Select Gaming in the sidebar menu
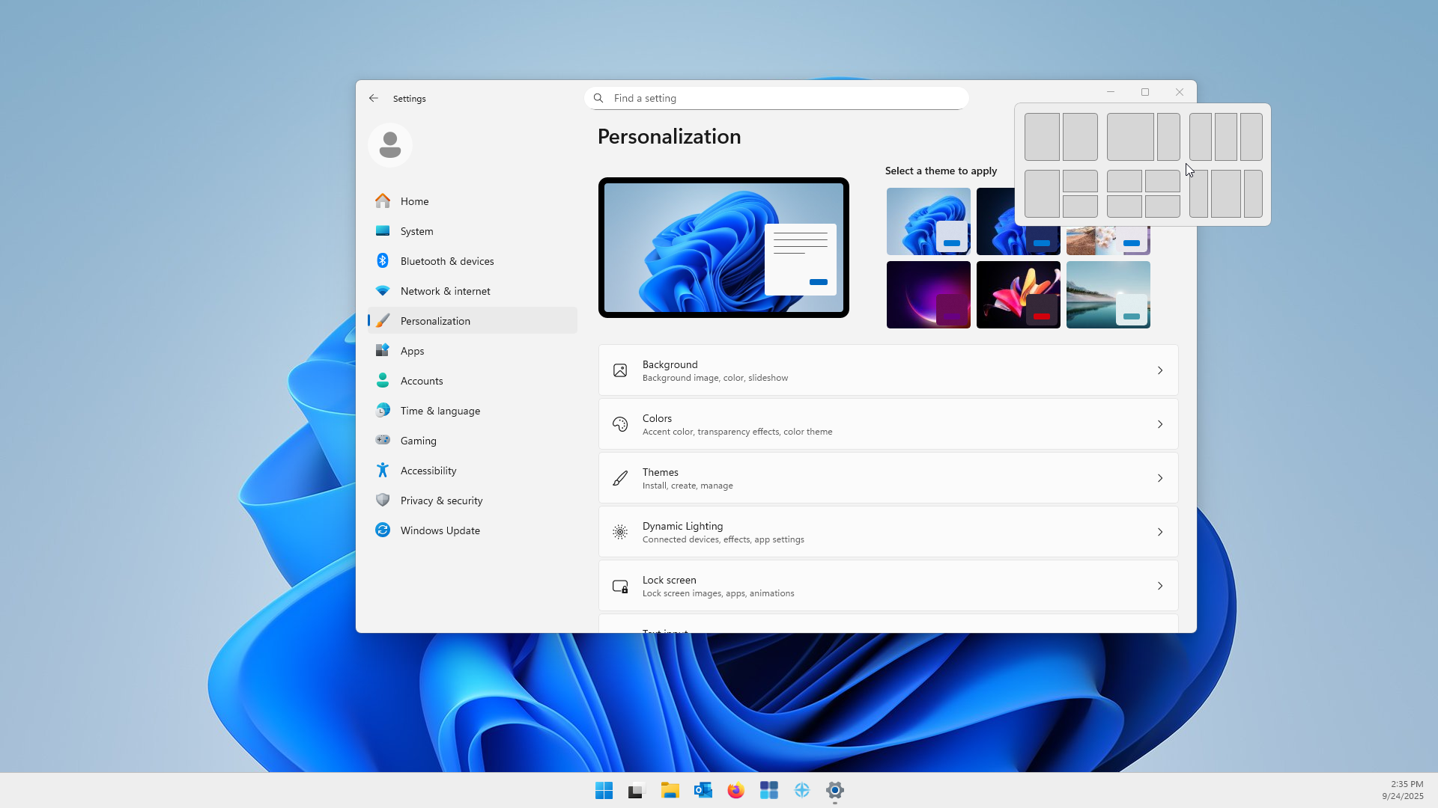Viewport: 1438px width, 808px height. click(418, 441)
